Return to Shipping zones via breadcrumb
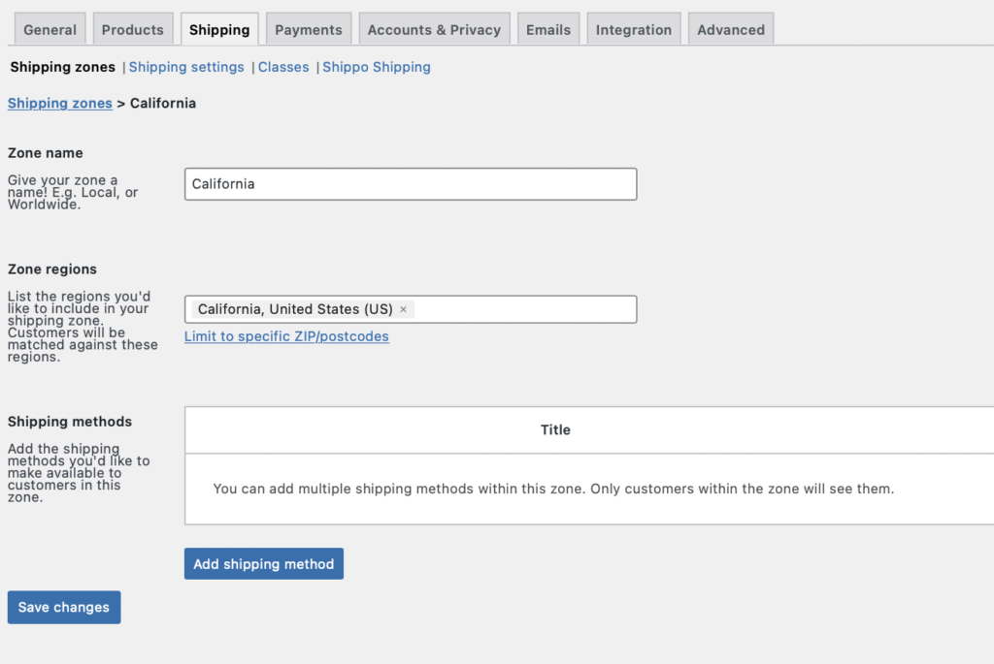The image size is (994, 664). point(60,103)
